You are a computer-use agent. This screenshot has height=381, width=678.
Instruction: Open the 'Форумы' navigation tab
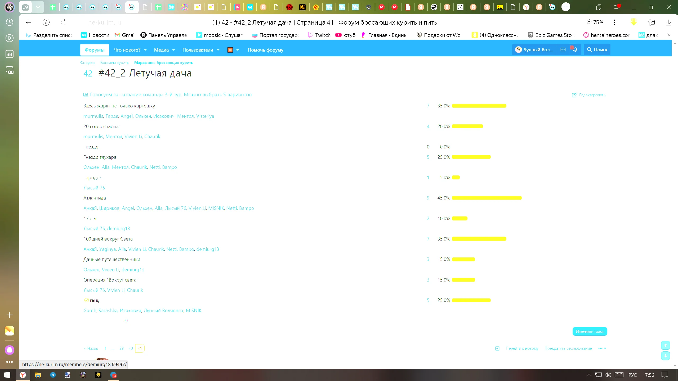click(x=95, y=50)
